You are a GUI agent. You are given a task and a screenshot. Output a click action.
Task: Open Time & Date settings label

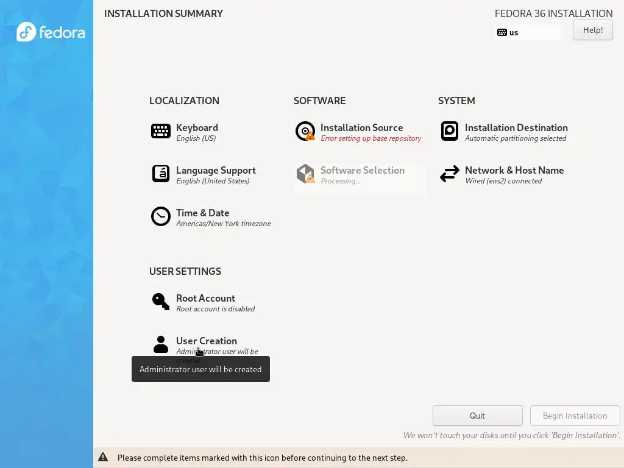[202, 213]
